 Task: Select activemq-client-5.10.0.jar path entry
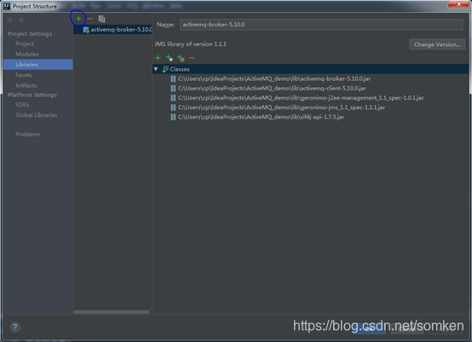272,89
